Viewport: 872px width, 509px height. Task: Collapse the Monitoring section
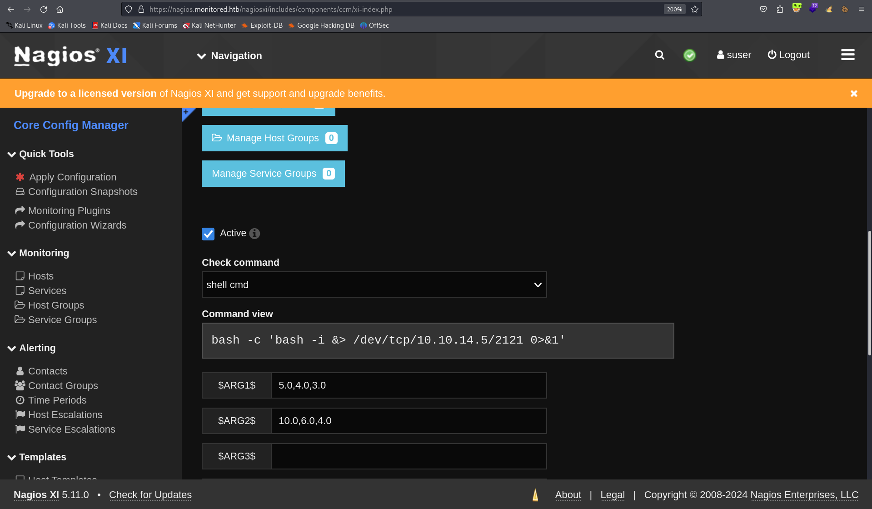tap(38, 253)
